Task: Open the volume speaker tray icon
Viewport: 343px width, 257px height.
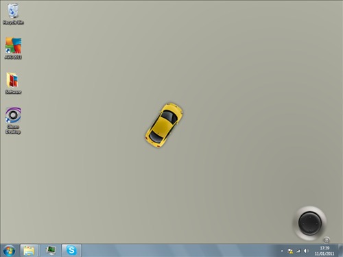Action: click(306, 251)
